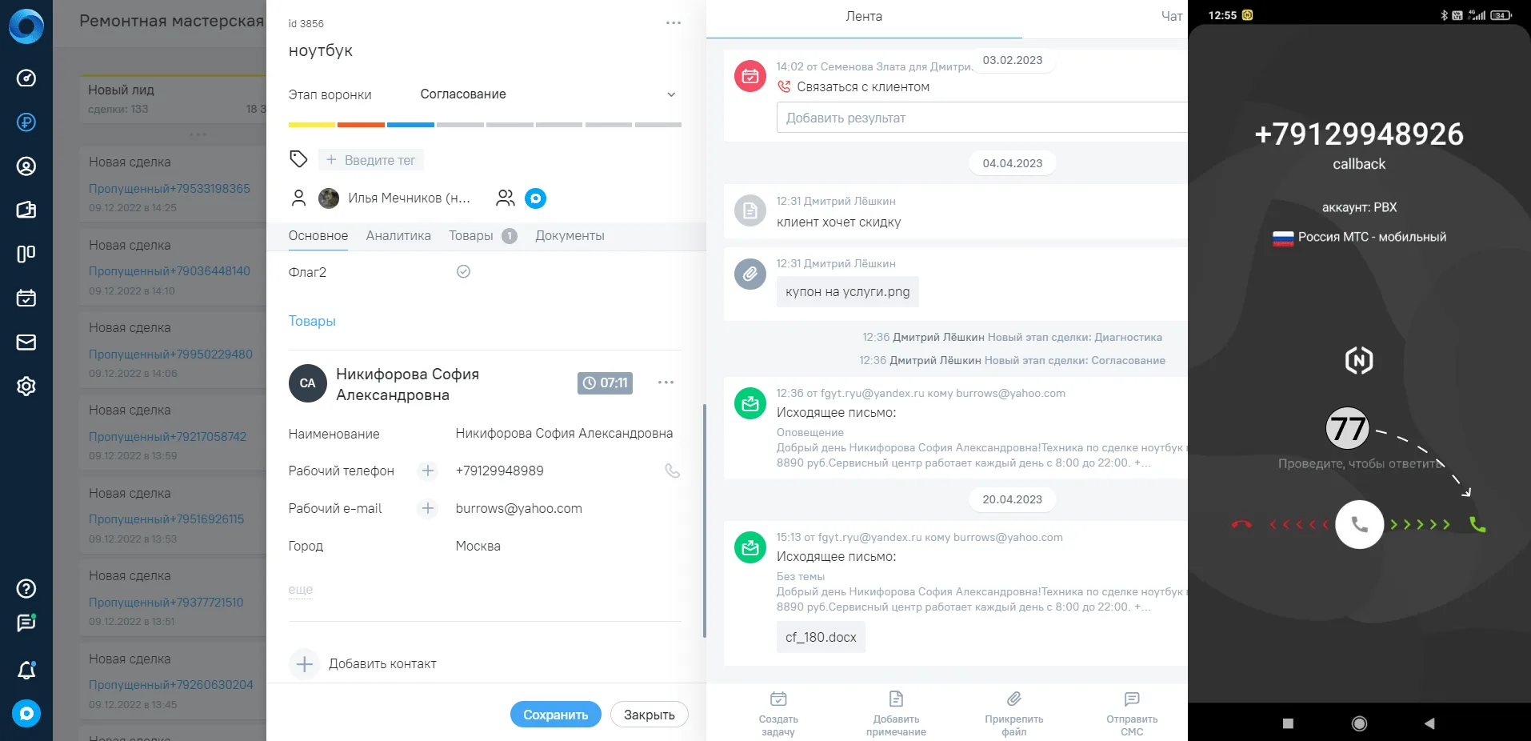Click the Сохранить button

[556, 715]
